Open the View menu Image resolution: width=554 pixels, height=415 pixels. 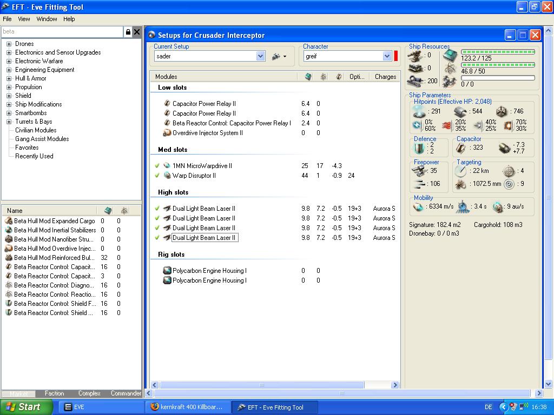(x=24, y=19)
